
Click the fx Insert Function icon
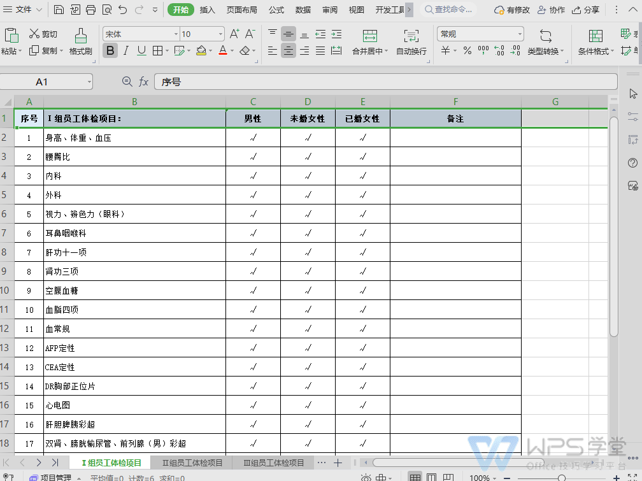point(143,82)
